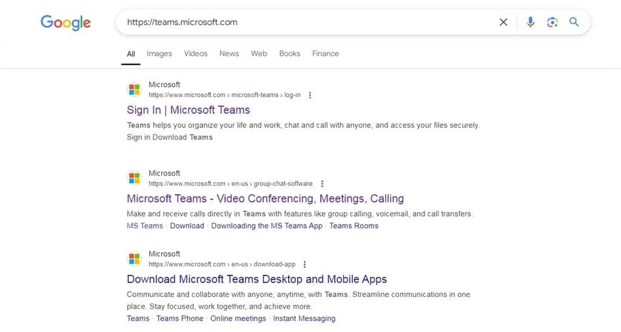Switch to News tab
621x332 pixels.
coord(229,53)
